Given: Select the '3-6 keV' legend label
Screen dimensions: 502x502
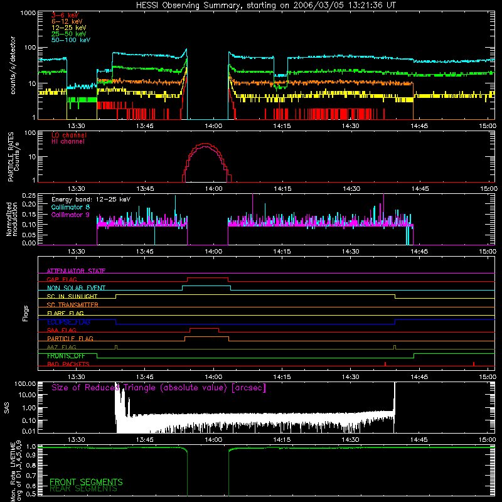Looking at the screenshot, I should (65, 15).
